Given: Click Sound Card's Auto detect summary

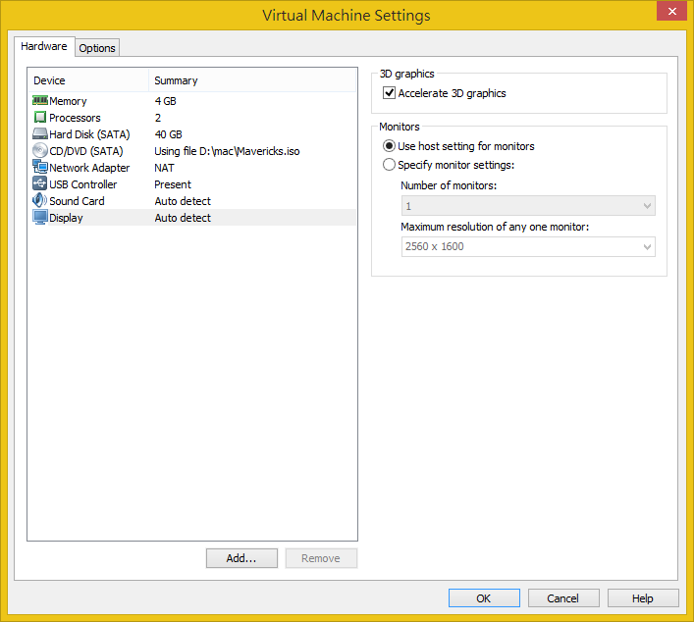Looking at the screenshot, I should pos(183,201).
